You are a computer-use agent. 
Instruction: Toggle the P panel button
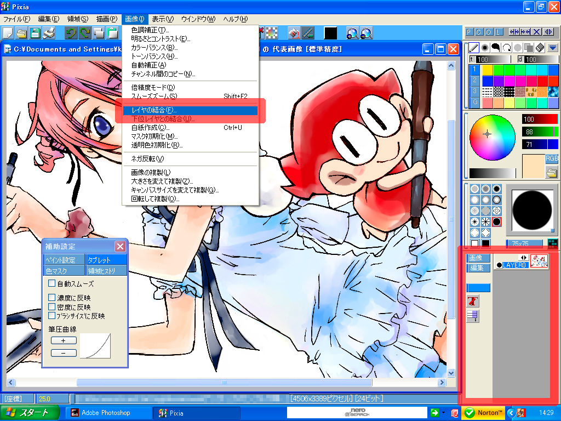click(x=469, y=32)
